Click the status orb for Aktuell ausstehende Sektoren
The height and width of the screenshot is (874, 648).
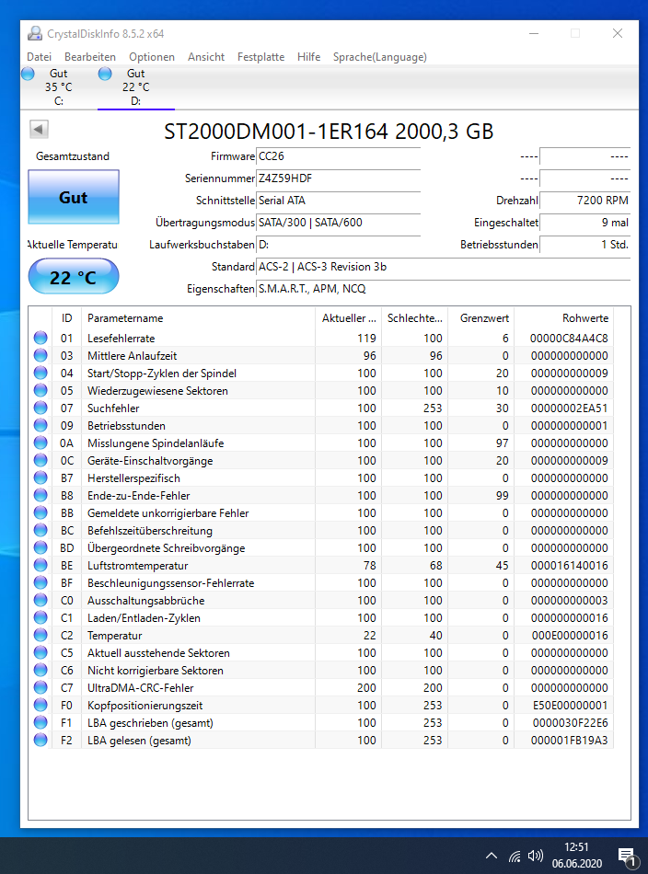[40, 652]
